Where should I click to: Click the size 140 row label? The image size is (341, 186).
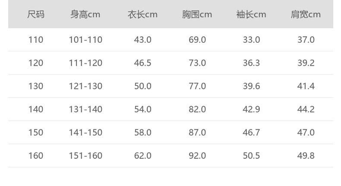click(x=36, y=110)
